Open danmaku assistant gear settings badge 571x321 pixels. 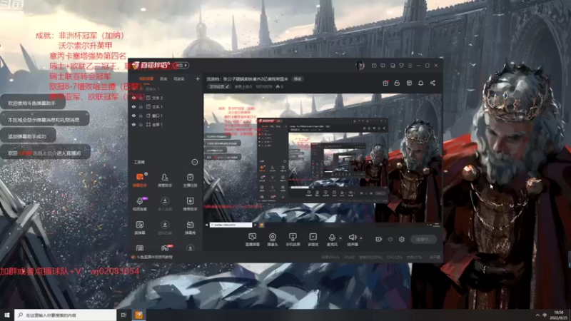146,174
